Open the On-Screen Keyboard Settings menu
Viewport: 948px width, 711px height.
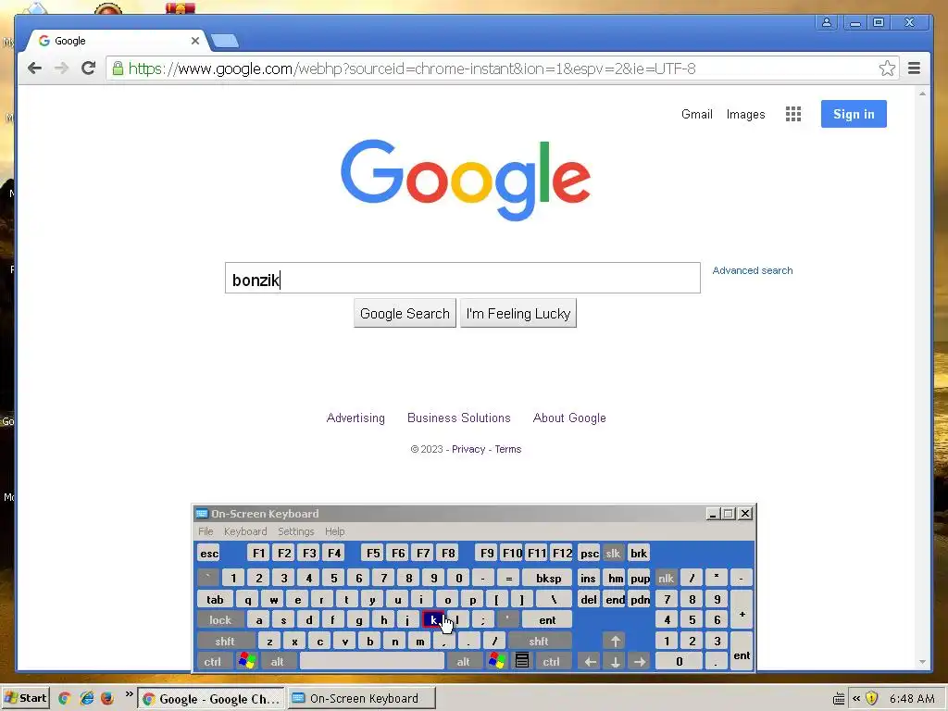pos(295,531)
